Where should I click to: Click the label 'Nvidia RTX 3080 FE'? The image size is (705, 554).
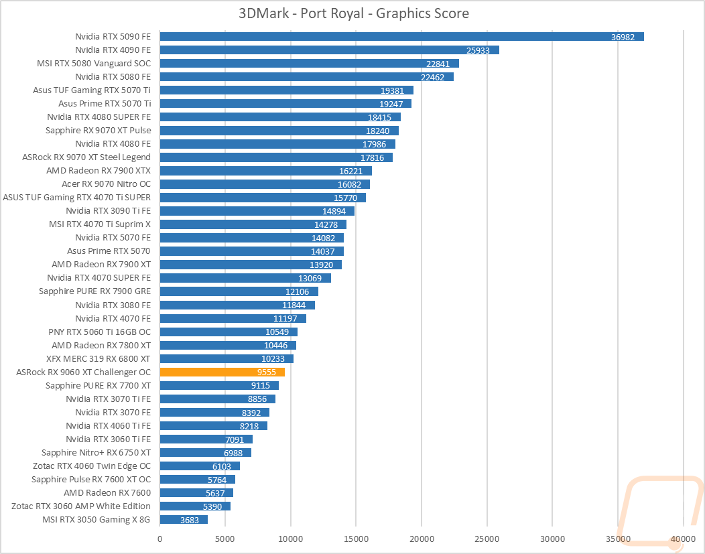coord(113,305)
